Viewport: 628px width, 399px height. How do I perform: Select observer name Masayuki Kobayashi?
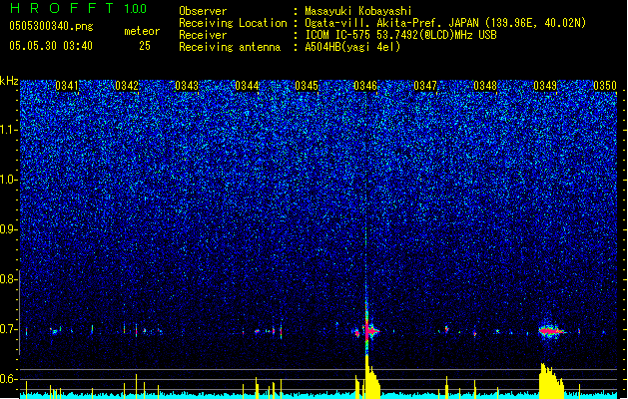[x=357, y=11]
